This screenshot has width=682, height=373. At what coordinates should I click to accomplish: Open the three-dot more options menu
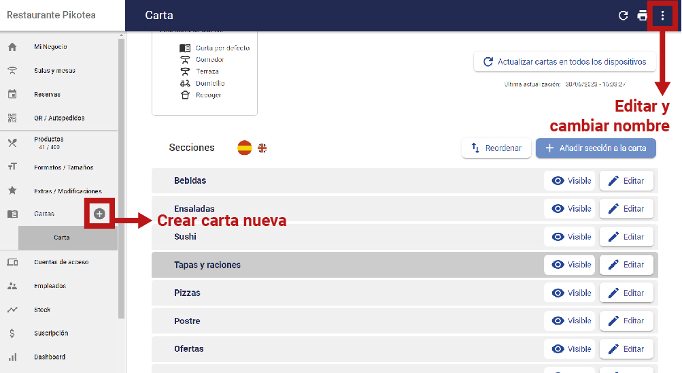pyautogui.click(x=662, y=16)
